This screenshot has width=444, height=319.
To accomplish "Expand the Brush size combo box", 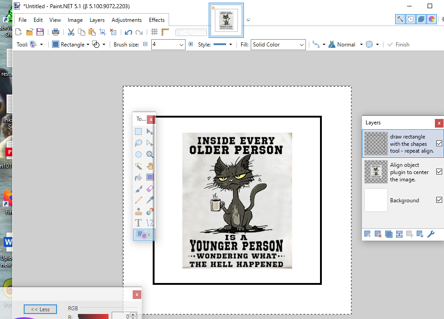I will [x=181, y=45].
